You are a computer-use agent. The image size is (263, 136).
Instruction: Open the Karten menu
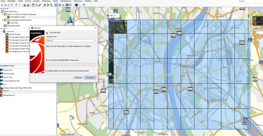[55, 1]
